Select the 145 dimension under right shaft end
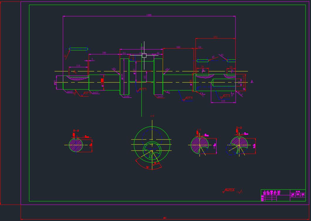 pyautogui.click(x=223, y=101)
